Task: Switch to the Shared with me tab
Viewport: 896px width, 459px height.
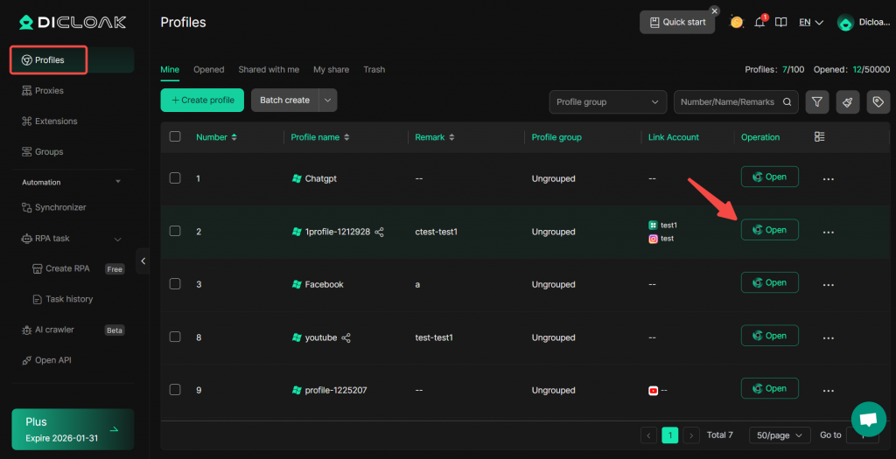Action: (269, 69)
